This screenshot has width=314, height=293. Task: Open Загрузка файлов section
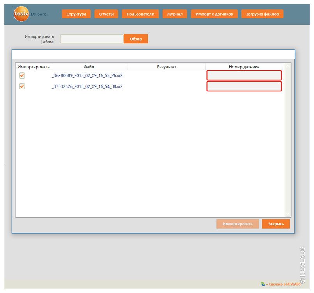click(262, 14)
